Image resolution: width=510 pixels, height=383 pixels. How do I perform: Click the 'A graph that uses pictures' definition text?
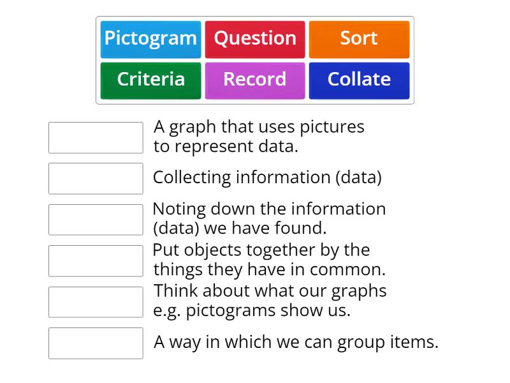pyautogui.click(x=259, y=137)
